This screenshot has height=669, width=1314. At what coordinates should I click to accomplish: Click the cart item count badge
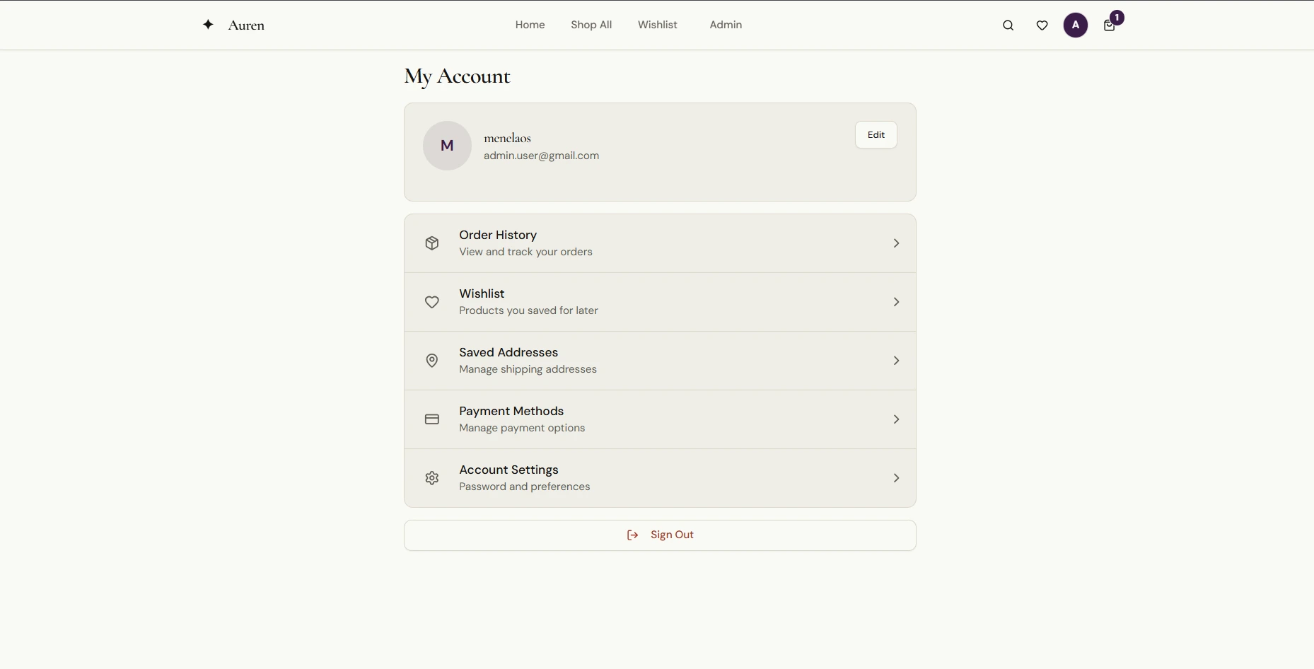(1115, 17)
